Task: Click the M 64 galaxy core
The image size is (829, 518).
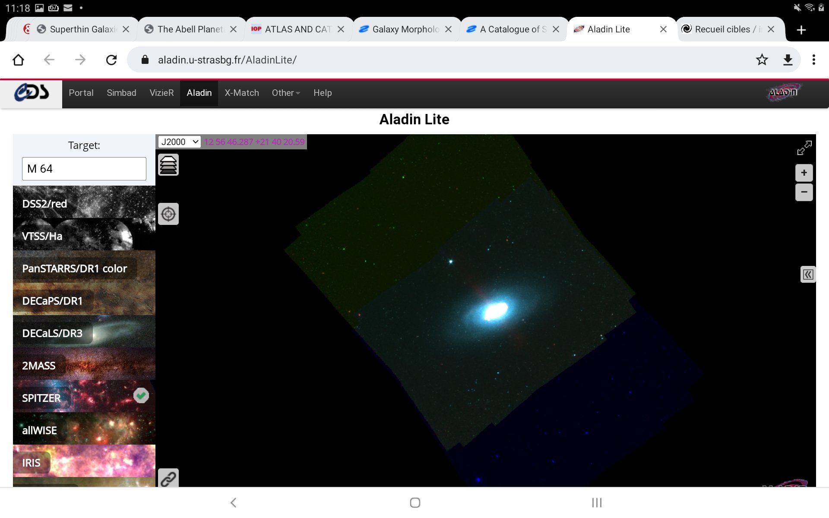Action: click(495, 311)
